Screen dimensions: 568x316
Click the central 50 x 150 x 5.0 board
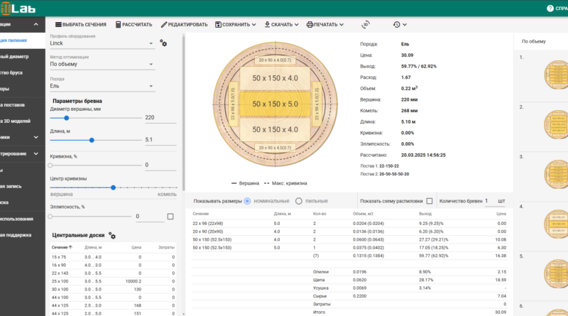click(x=275, y=104)
